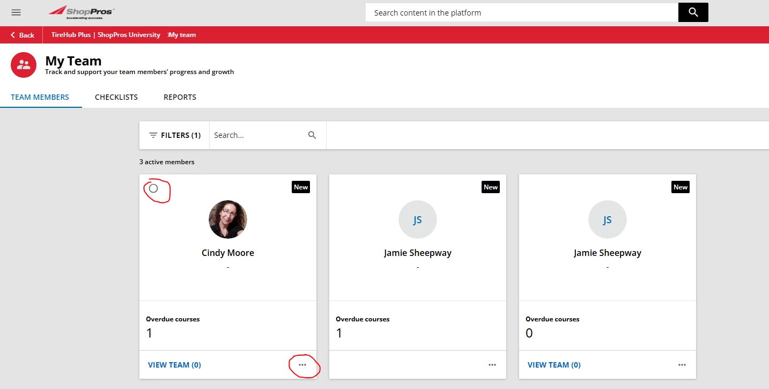Click the black search magnifier button
Viewport: 769px width, 389px height.
point(693,12)
